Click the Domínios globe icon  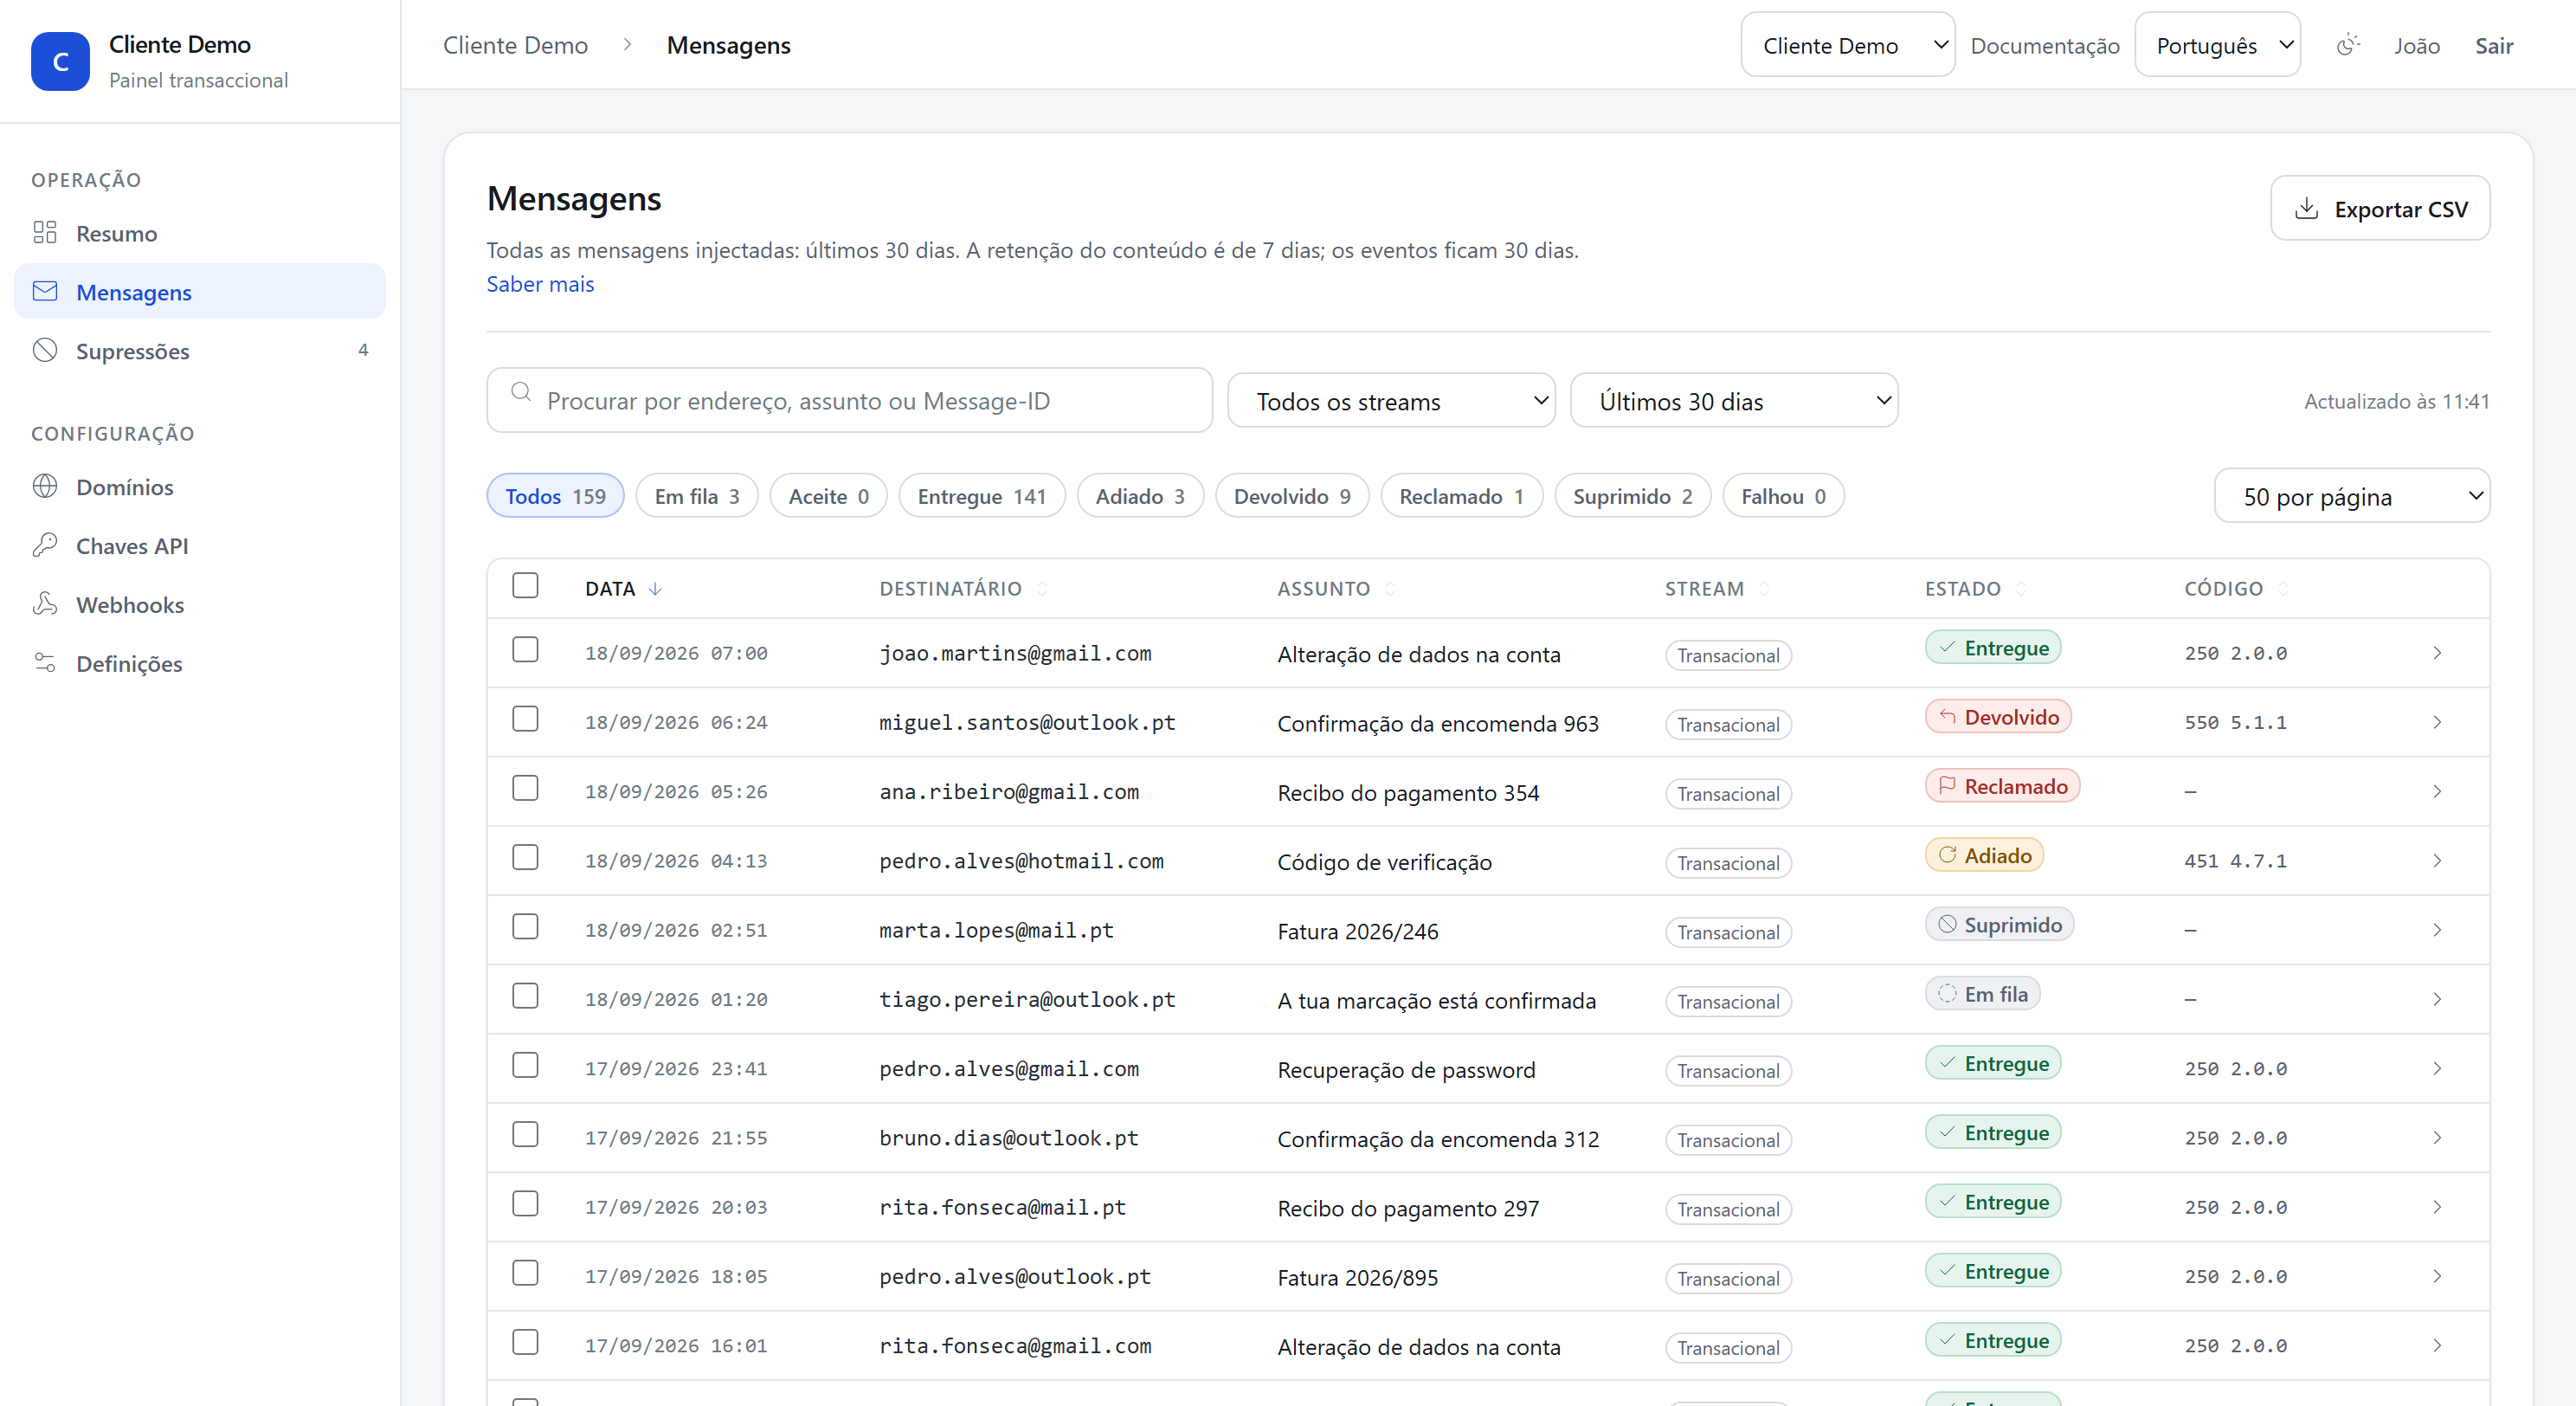(45, 486)
